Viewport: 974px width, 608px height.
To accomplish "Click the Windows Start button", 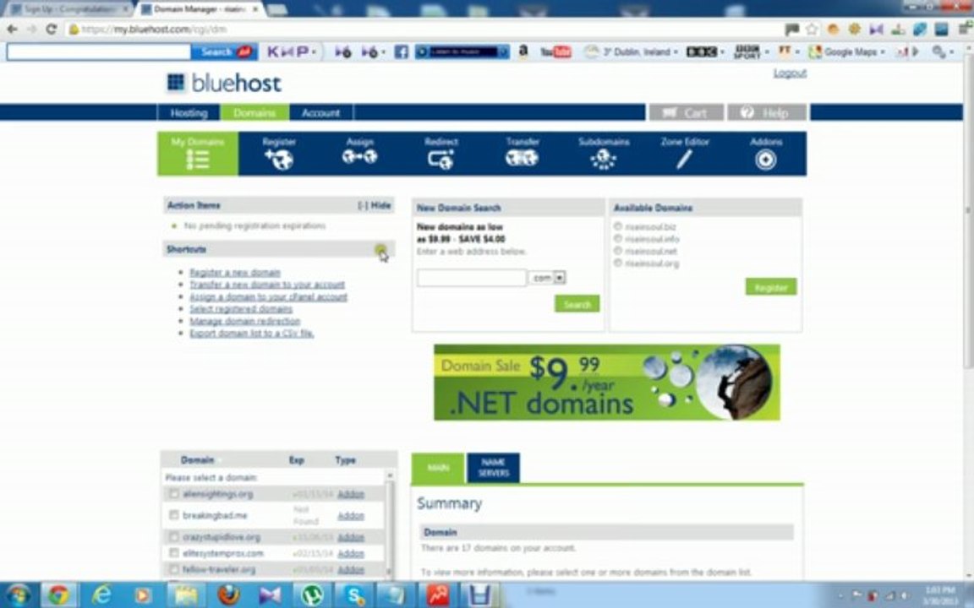I will tap(17, 595).
